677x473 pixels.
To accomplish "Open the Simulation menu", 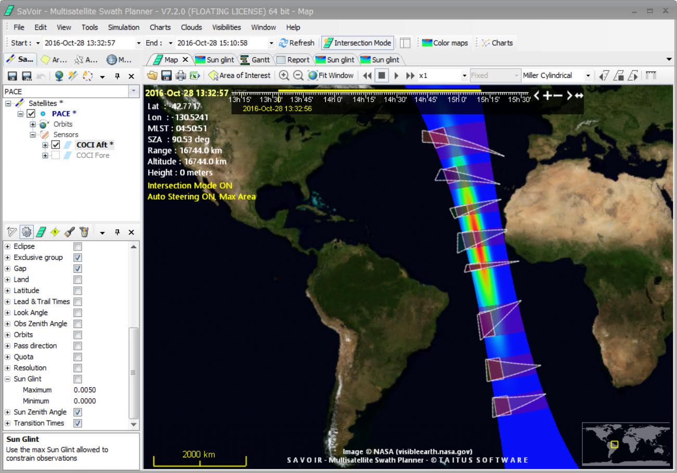I will 123,28.
